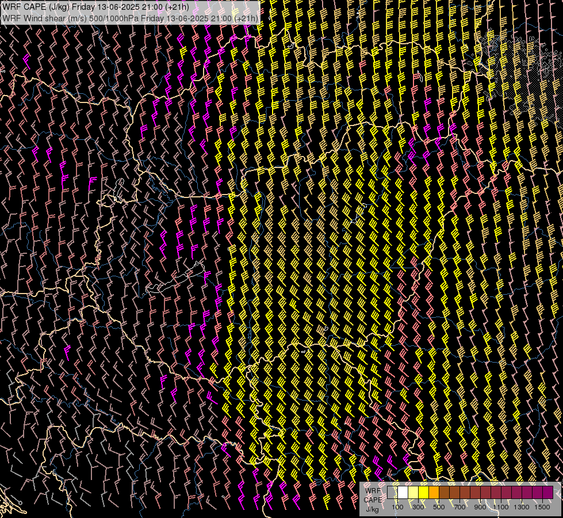The height and width of the screenshot is (518, 563).
Task: Pick the purple swatch at legend's far end
Action: [x=548, y=493]
